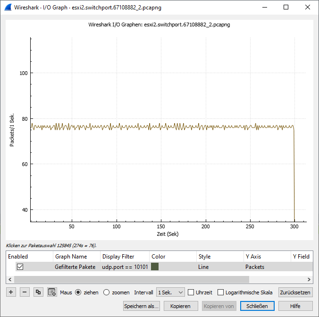Select the Gefilterte Pakete name cell
The height and width of the screenshot is (317, 319).
[76, 267]
